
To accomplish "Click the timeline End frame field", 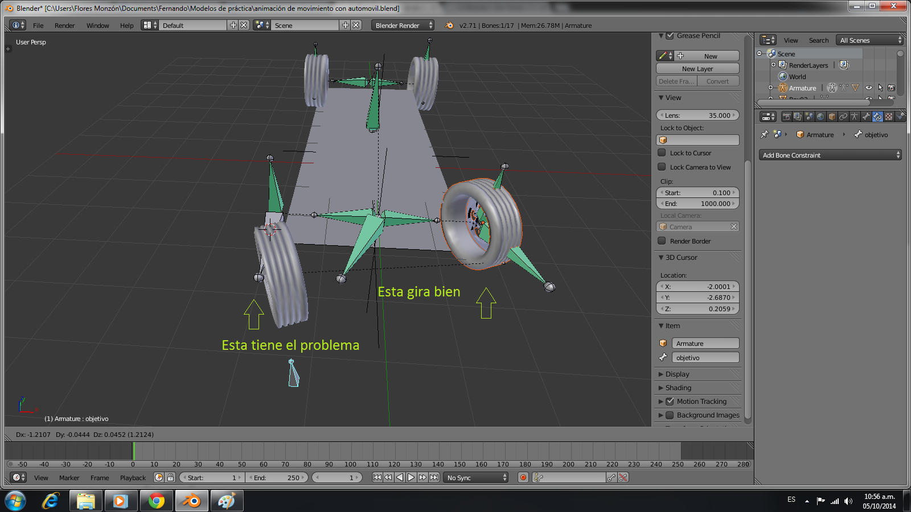I will 277,478.
